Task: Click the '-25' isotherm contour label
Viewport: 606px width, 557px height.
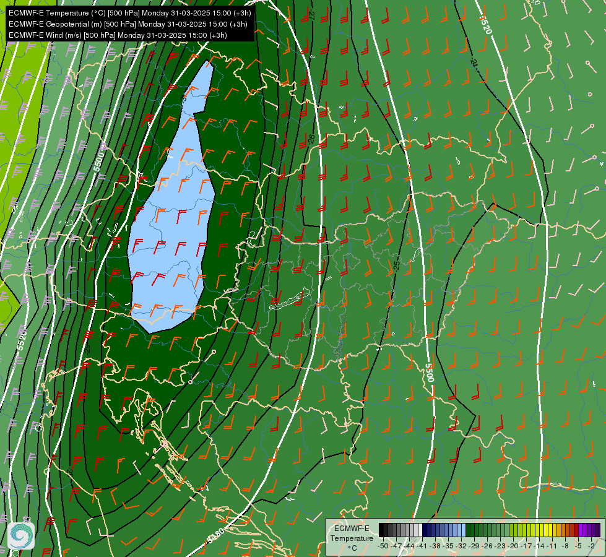Action: click(x=396, y=266)
